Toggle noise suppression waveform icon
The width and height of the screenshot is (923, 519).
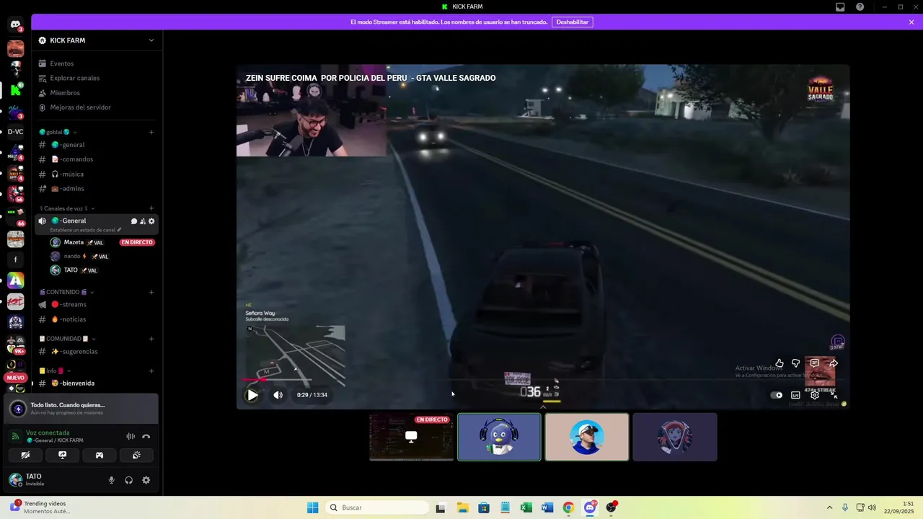[x=131, y=436]
